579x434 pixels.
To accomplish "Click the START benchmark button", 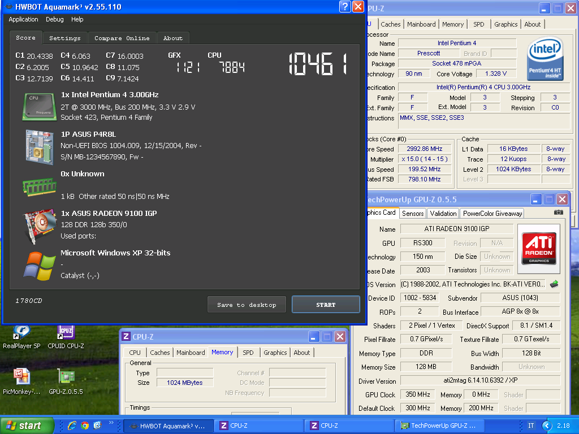I will coord(326,305).
